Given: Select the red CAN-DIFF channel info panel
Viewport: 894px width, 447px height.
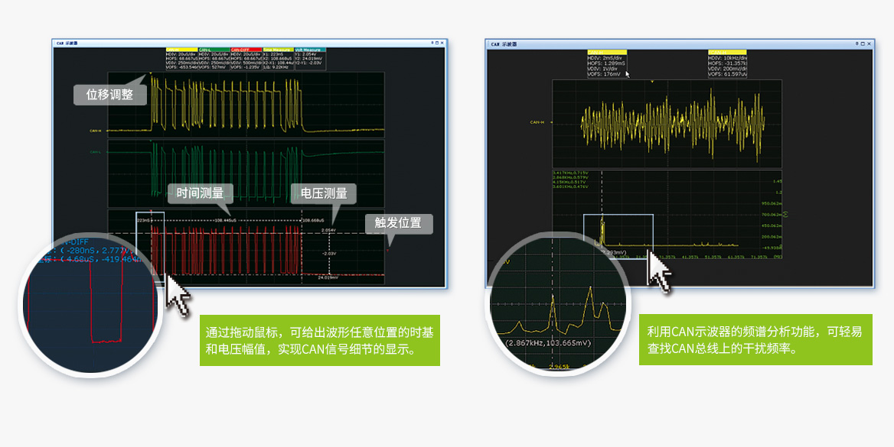Looking at the screenshot, I should click(x=246, y=59).
